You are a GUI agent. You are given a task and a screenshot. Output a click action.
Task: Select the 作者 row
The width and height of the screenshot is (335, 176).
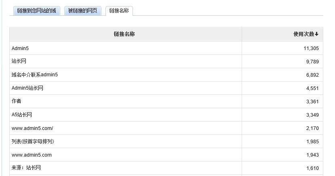coord(166,101)
